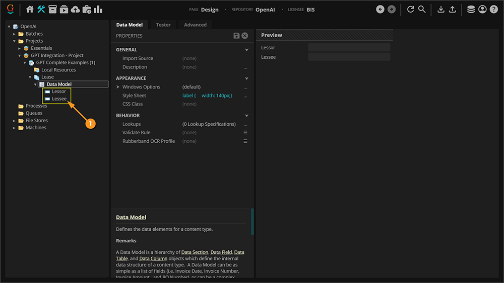This screenshot has height=283, width=504.
Task: Open the Validate Rule list menu
Action: click(x=245, y=133)
